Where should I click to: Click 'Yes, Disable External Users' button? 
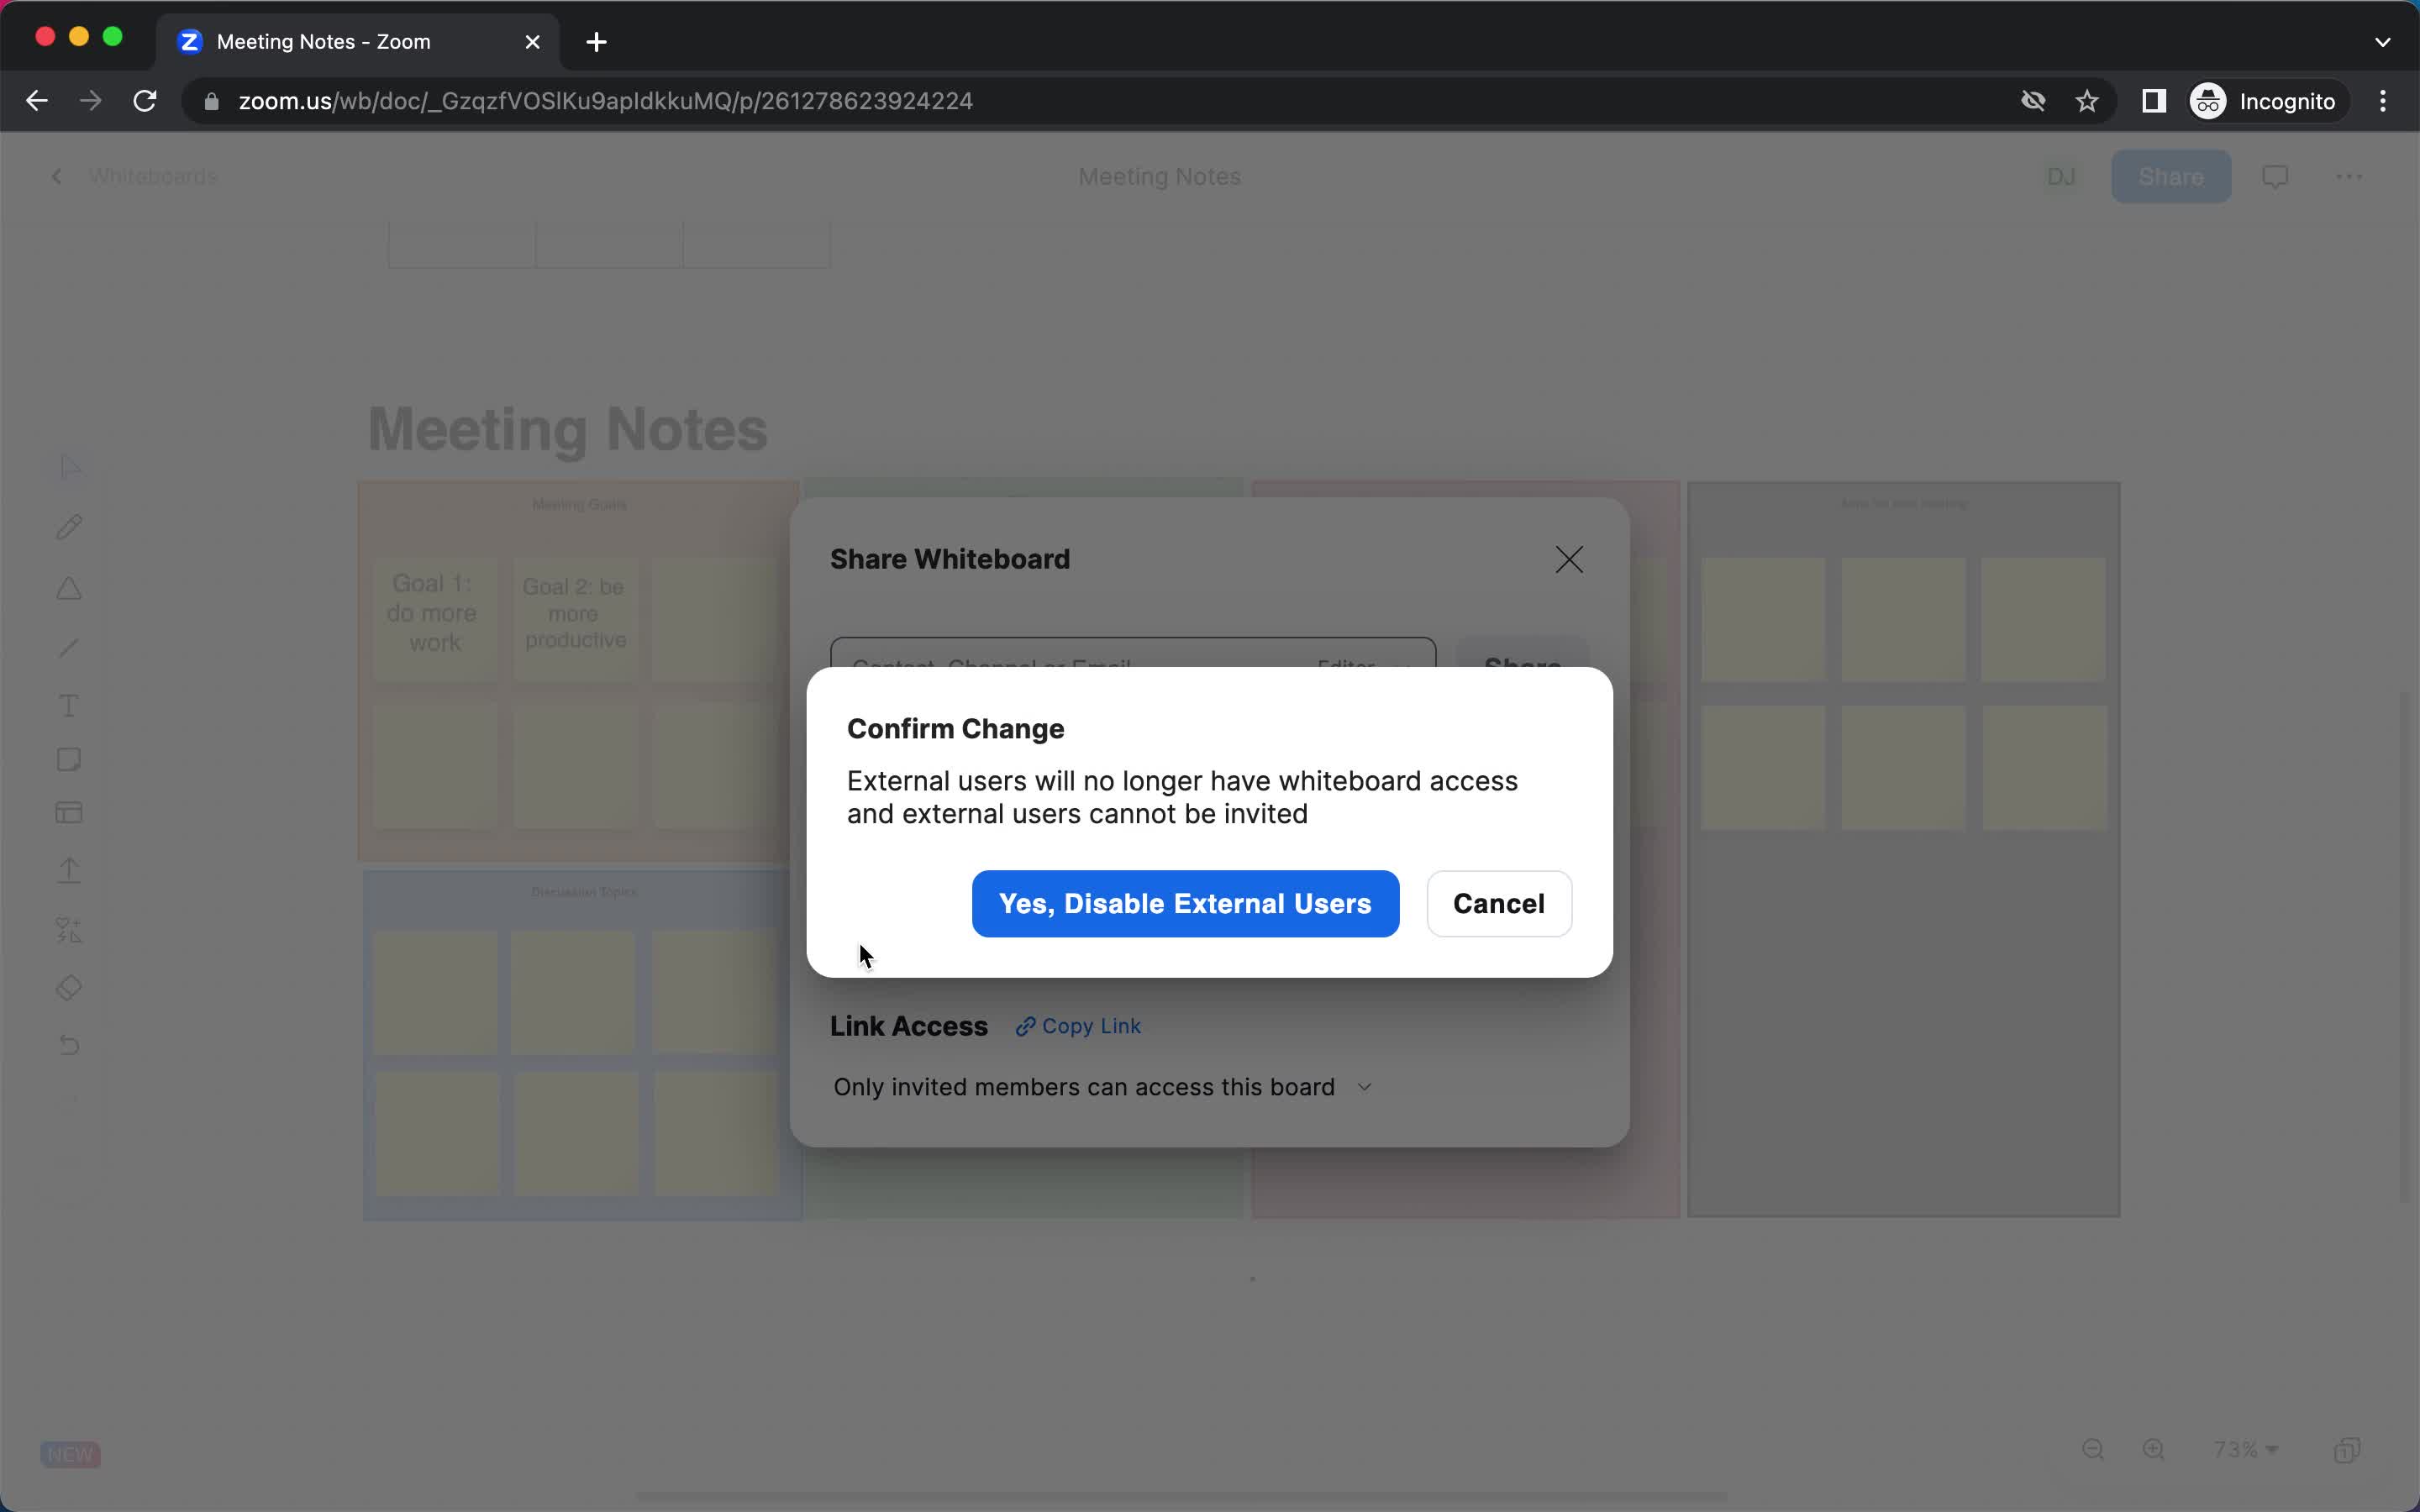pos(1185,902)
